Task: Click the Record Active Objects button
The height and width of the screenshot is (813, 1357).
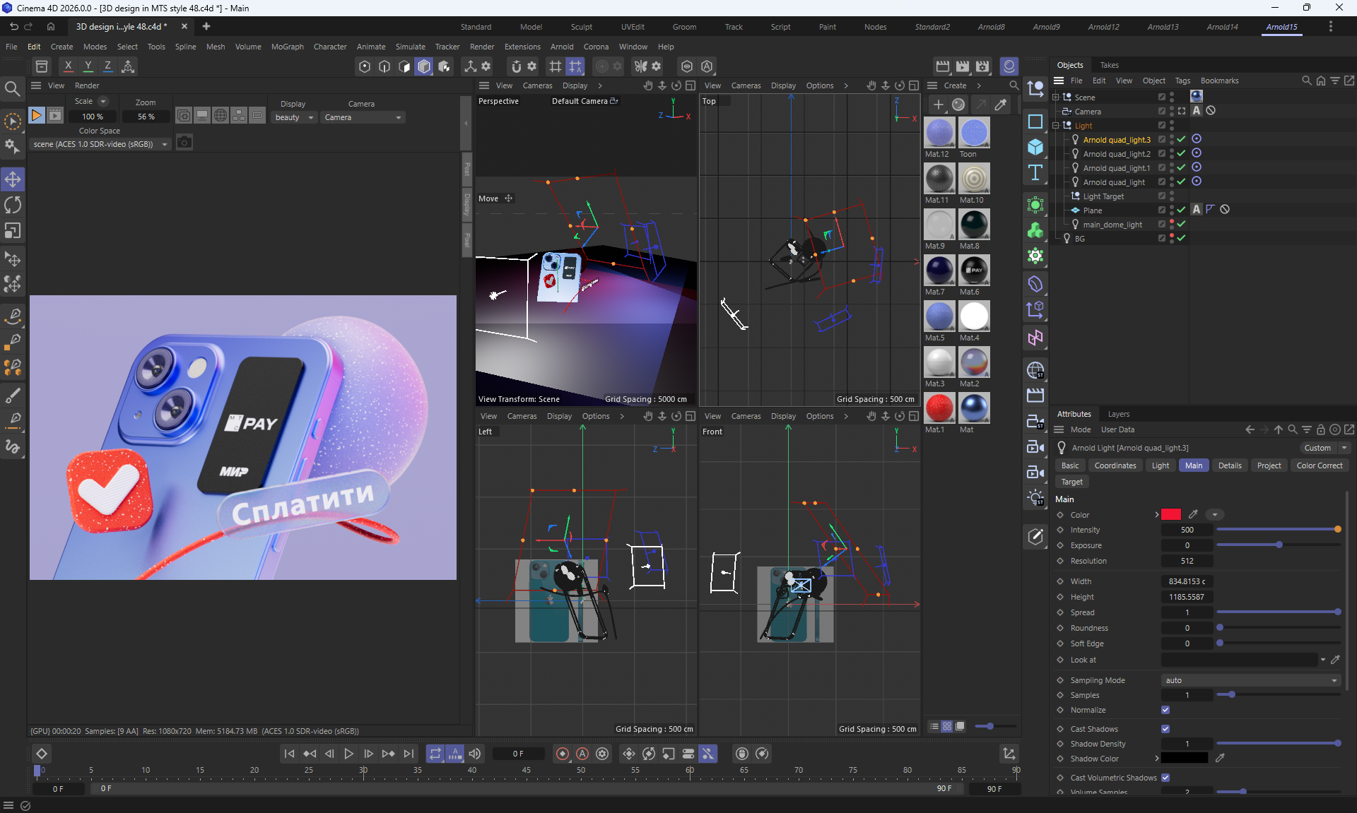Action: tap(563, 754)
